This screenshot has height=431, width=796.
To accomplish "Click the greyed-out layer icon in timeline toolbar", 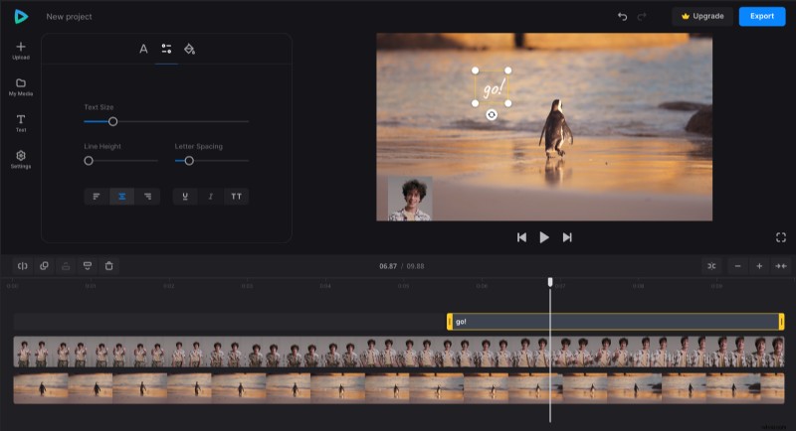I will (66, 266).
